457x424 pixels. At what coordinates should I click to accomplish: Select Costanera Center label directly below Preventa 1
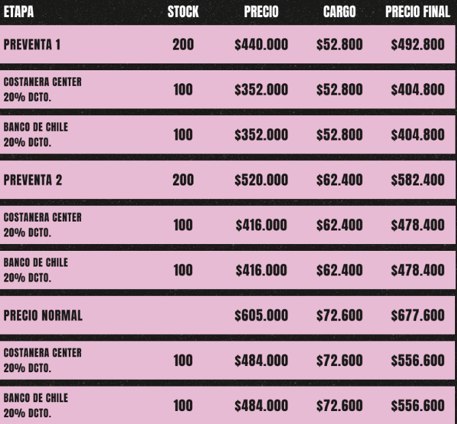pos(42,82)
